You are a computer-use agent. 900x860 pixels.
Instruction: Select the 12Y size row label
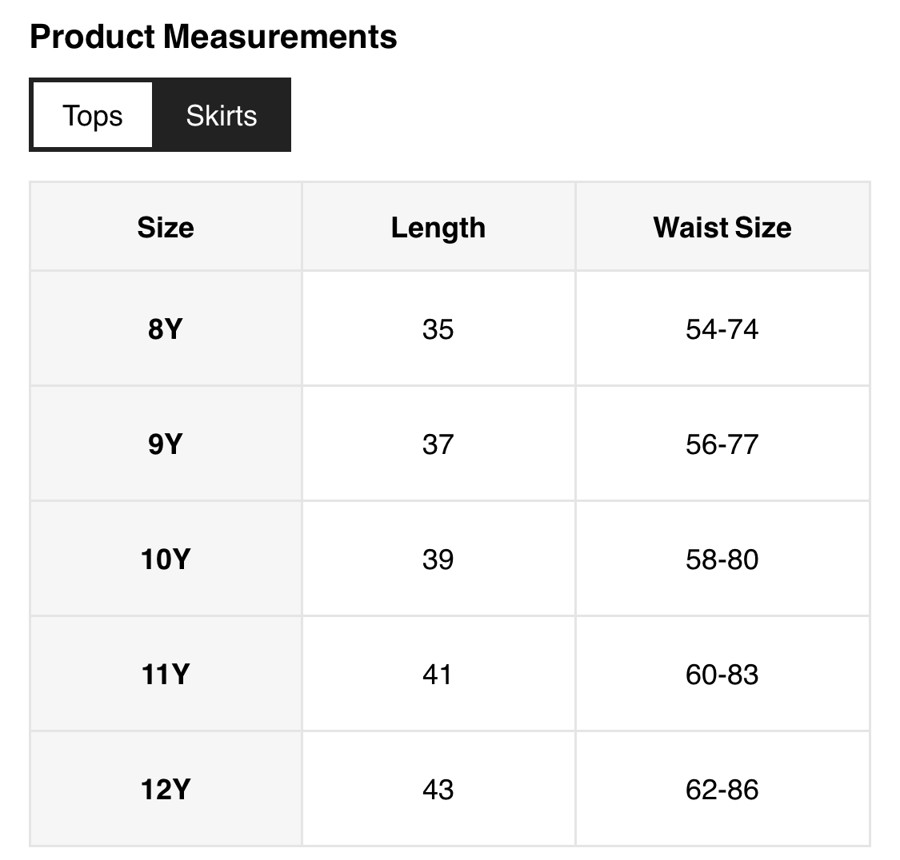166,789
